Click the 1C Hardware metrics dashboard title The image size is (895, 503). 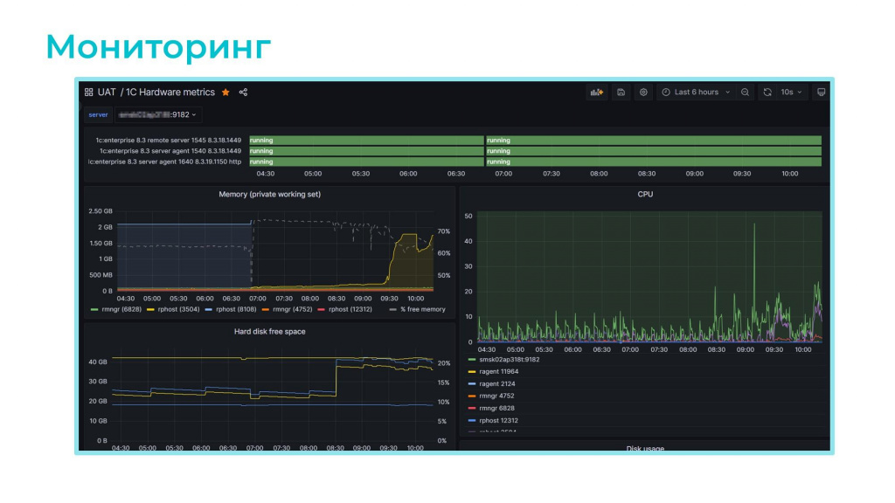(x=170, y=93)
